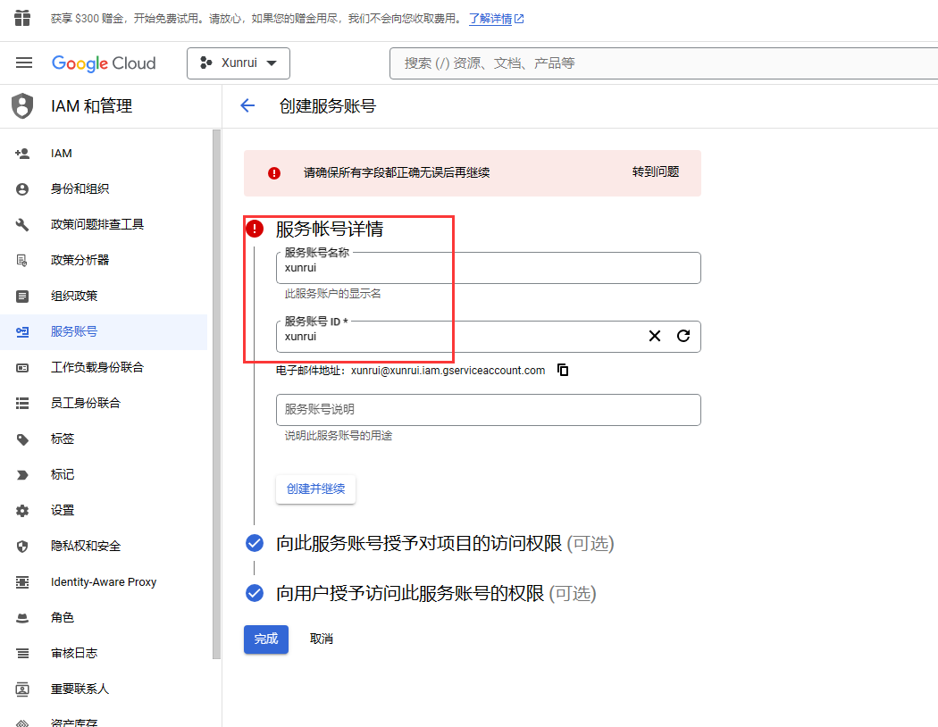Click the email text xunrui@xunrui.iam.gserviceaccount.com

pyautogui.click(x=448, y=371)
